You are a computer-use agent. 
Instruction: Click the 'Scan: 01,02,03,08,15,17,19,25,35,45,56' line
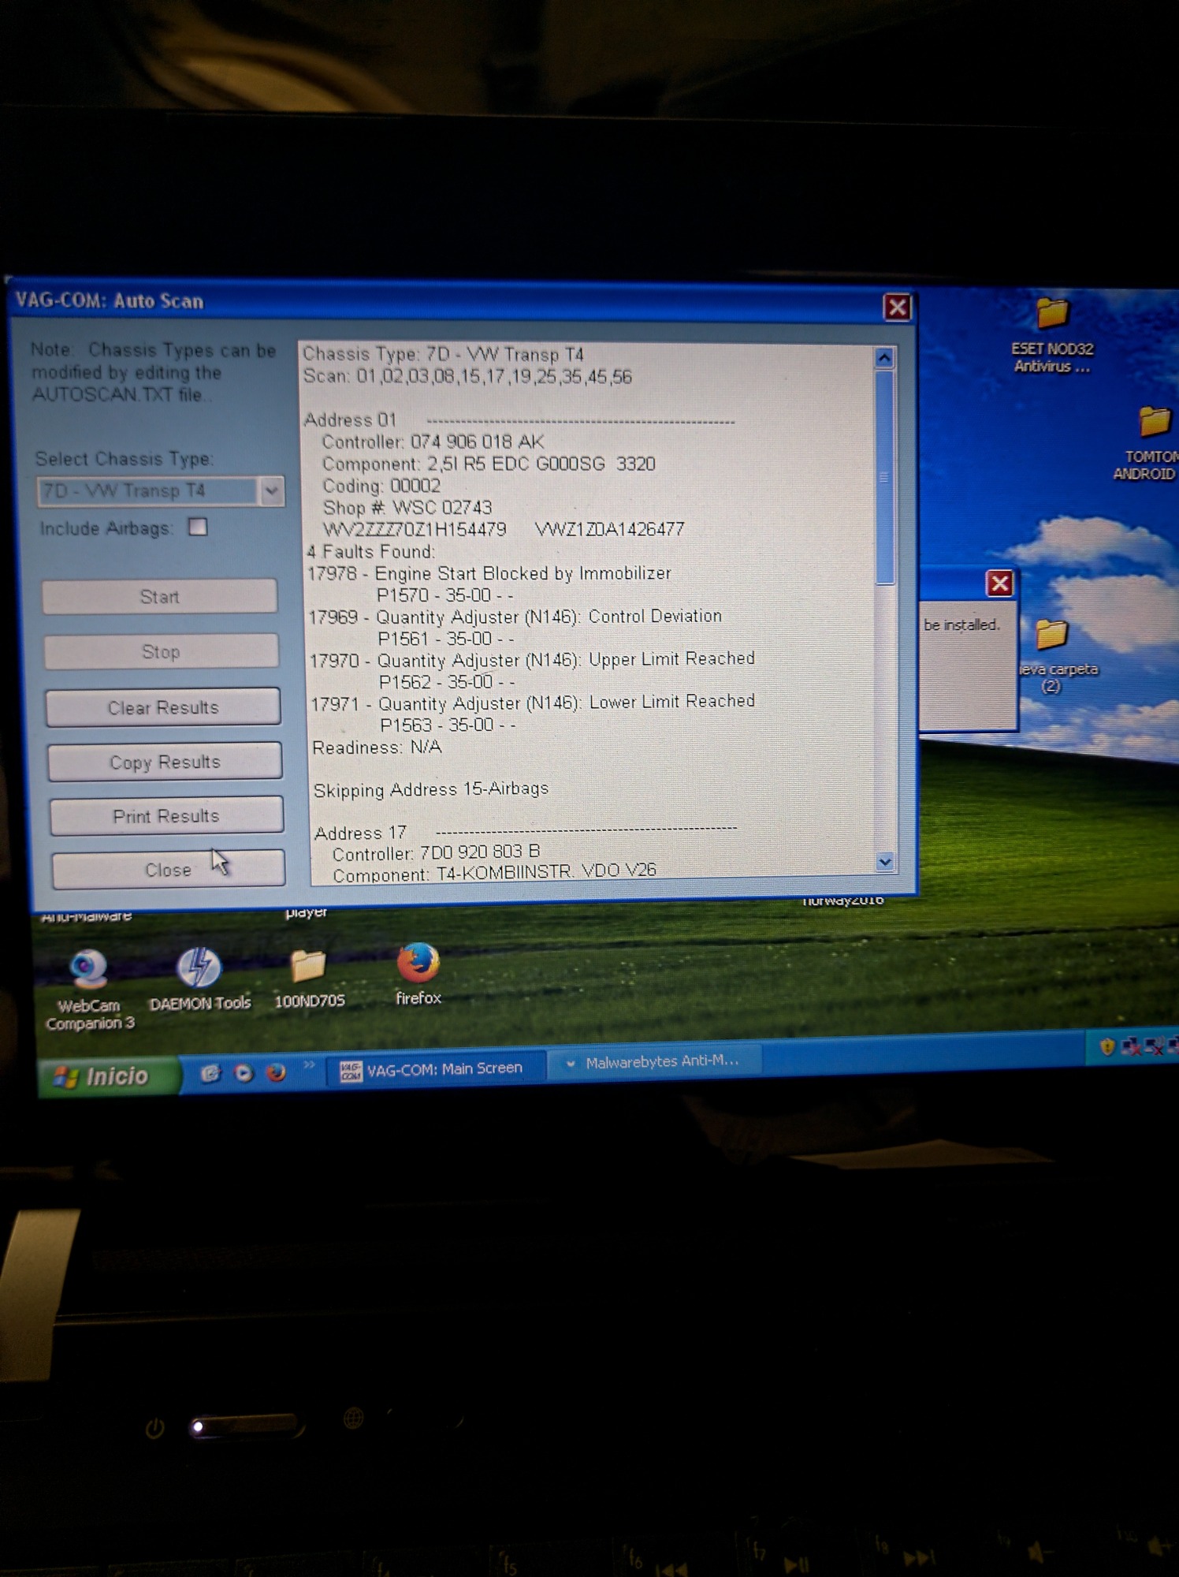[467, 376]
